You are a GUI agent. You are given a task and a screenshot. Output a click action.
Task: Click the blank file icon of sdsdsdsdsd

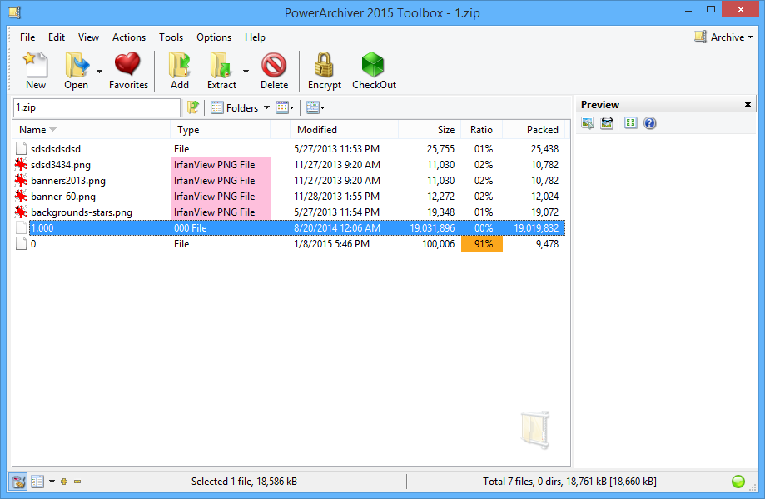click(22, 148)
